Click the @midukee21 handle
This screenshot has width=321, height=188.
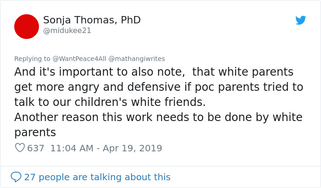[x=67, y=31]
